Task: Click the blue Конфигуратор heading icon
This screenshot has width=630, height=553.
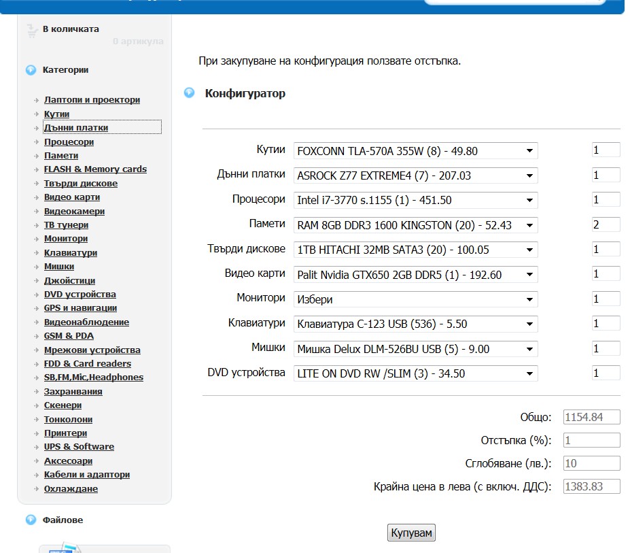Action: coord(190,93)
